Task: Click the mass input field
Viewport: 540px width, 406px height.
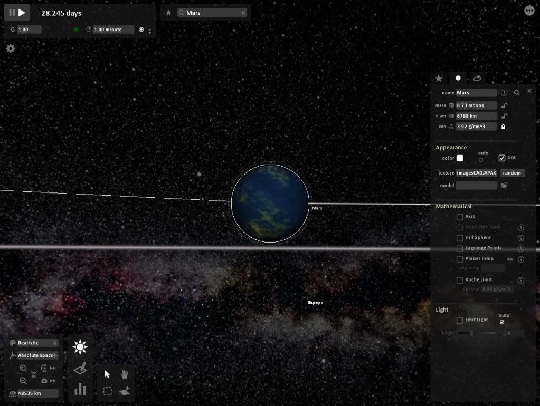Action: (476, 105)
